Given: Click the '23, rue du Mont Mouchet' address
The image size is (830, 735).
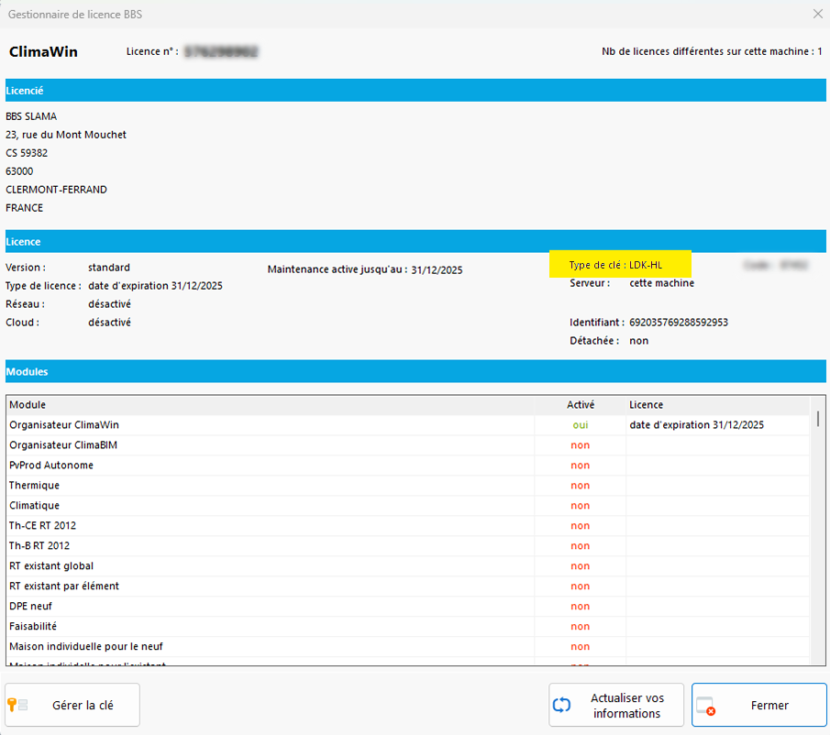Looking at the screenshot, I should (x=66, y=135).
